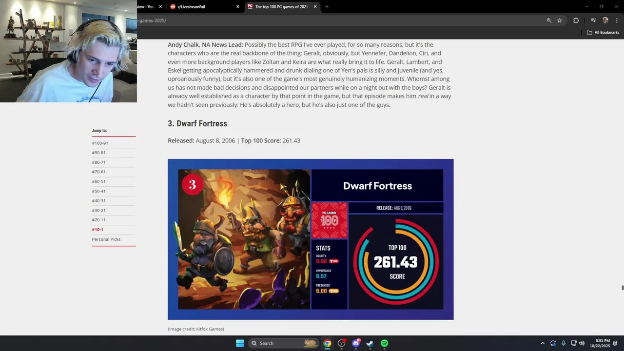Image resolution: width=624 pixels, height=351 pixels.
Task: Jump to #90-81 section
Action: click(98, 153)
